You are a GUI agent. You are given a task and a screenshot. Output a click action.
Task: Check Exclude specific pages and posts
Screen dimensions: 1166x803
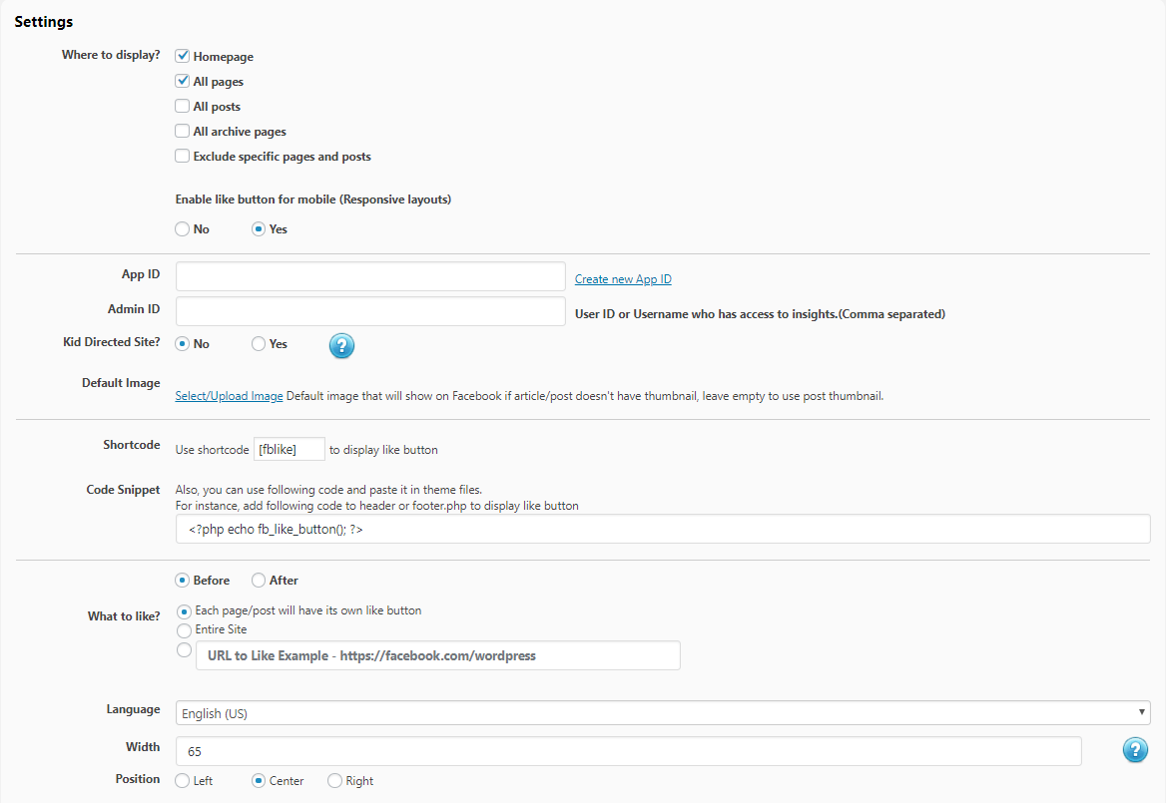pos(182,156)
